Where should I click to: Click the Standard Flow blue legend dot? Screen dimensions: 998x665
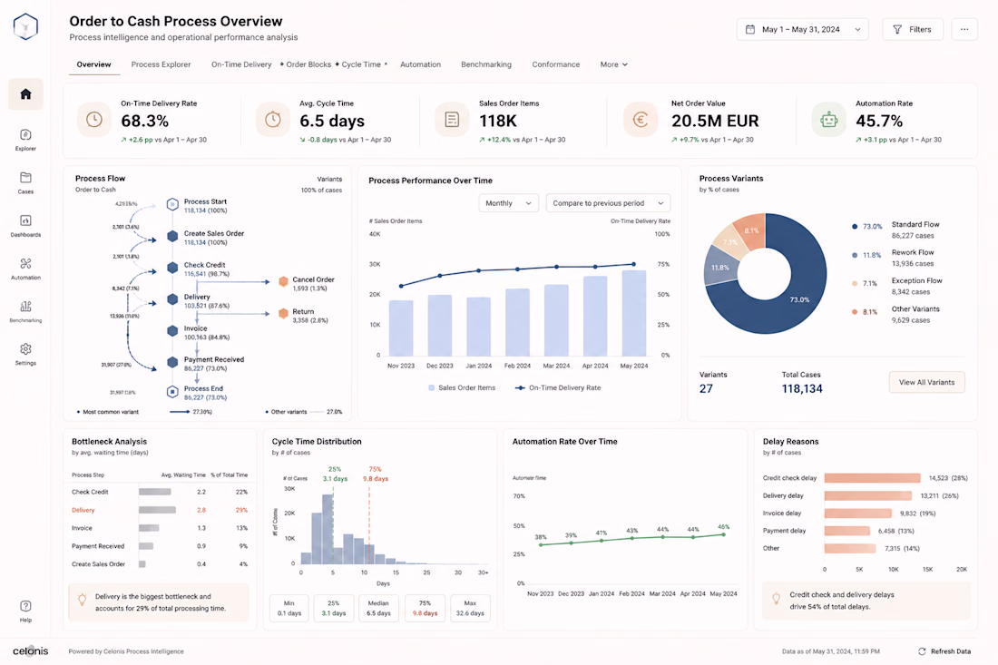854,227
